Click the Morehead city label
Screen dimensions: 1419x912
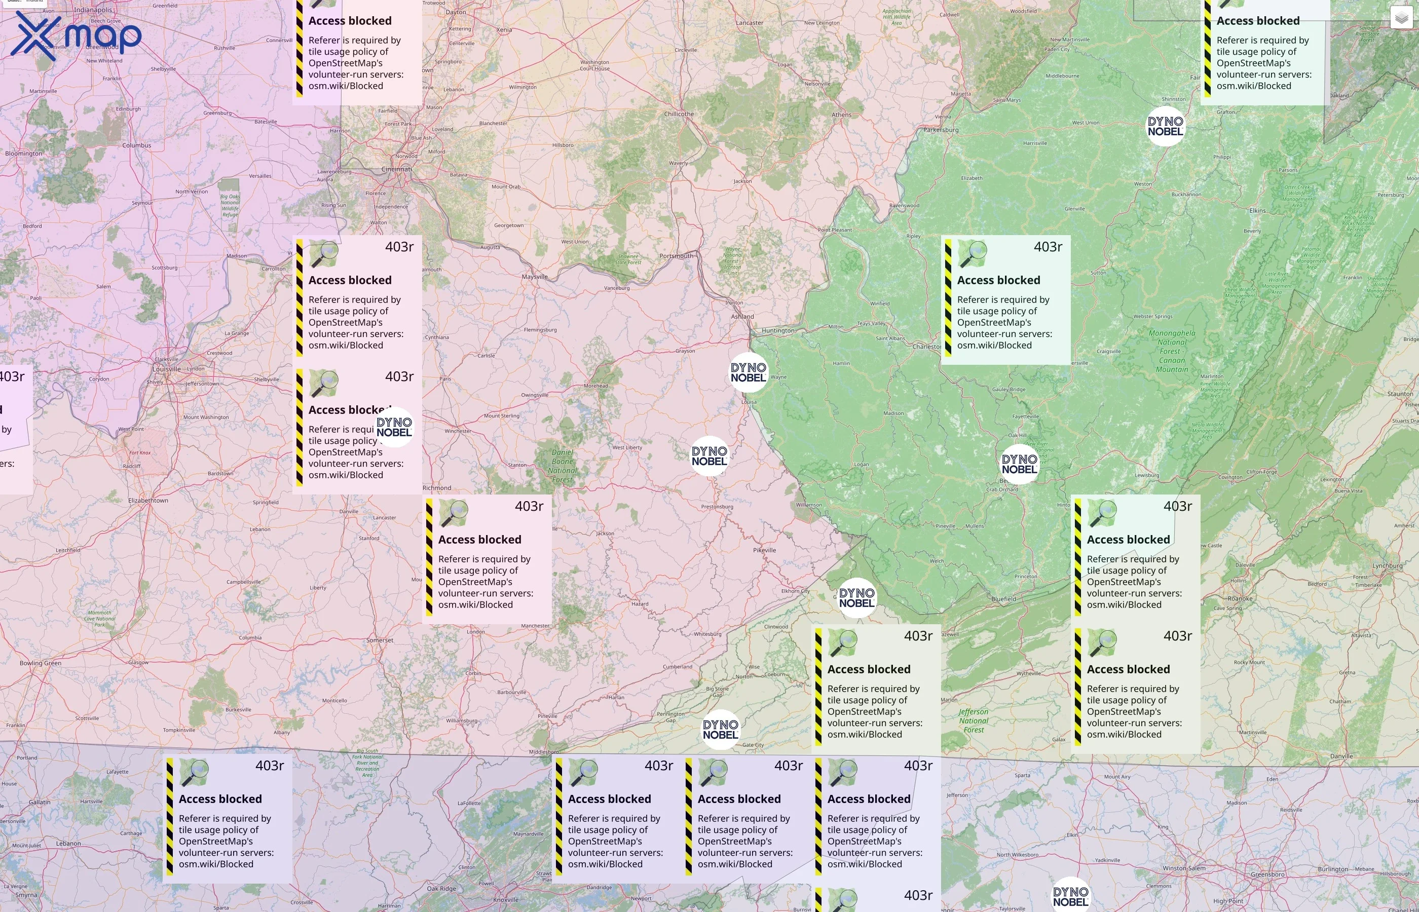coord(596,386)
